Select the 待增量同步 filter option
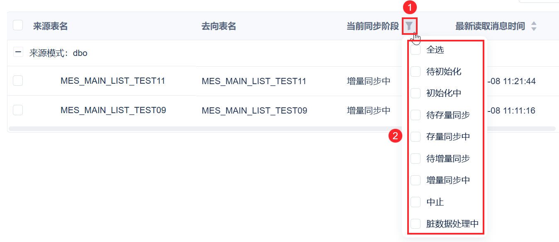The width and height of the screenshot is (559, 242). (x=416, y=159)
